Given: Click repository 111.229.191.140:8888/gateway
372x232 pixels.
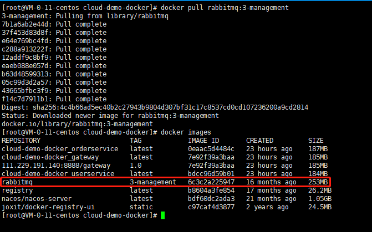Looking at the screenshot, I should tap(56, 166).
